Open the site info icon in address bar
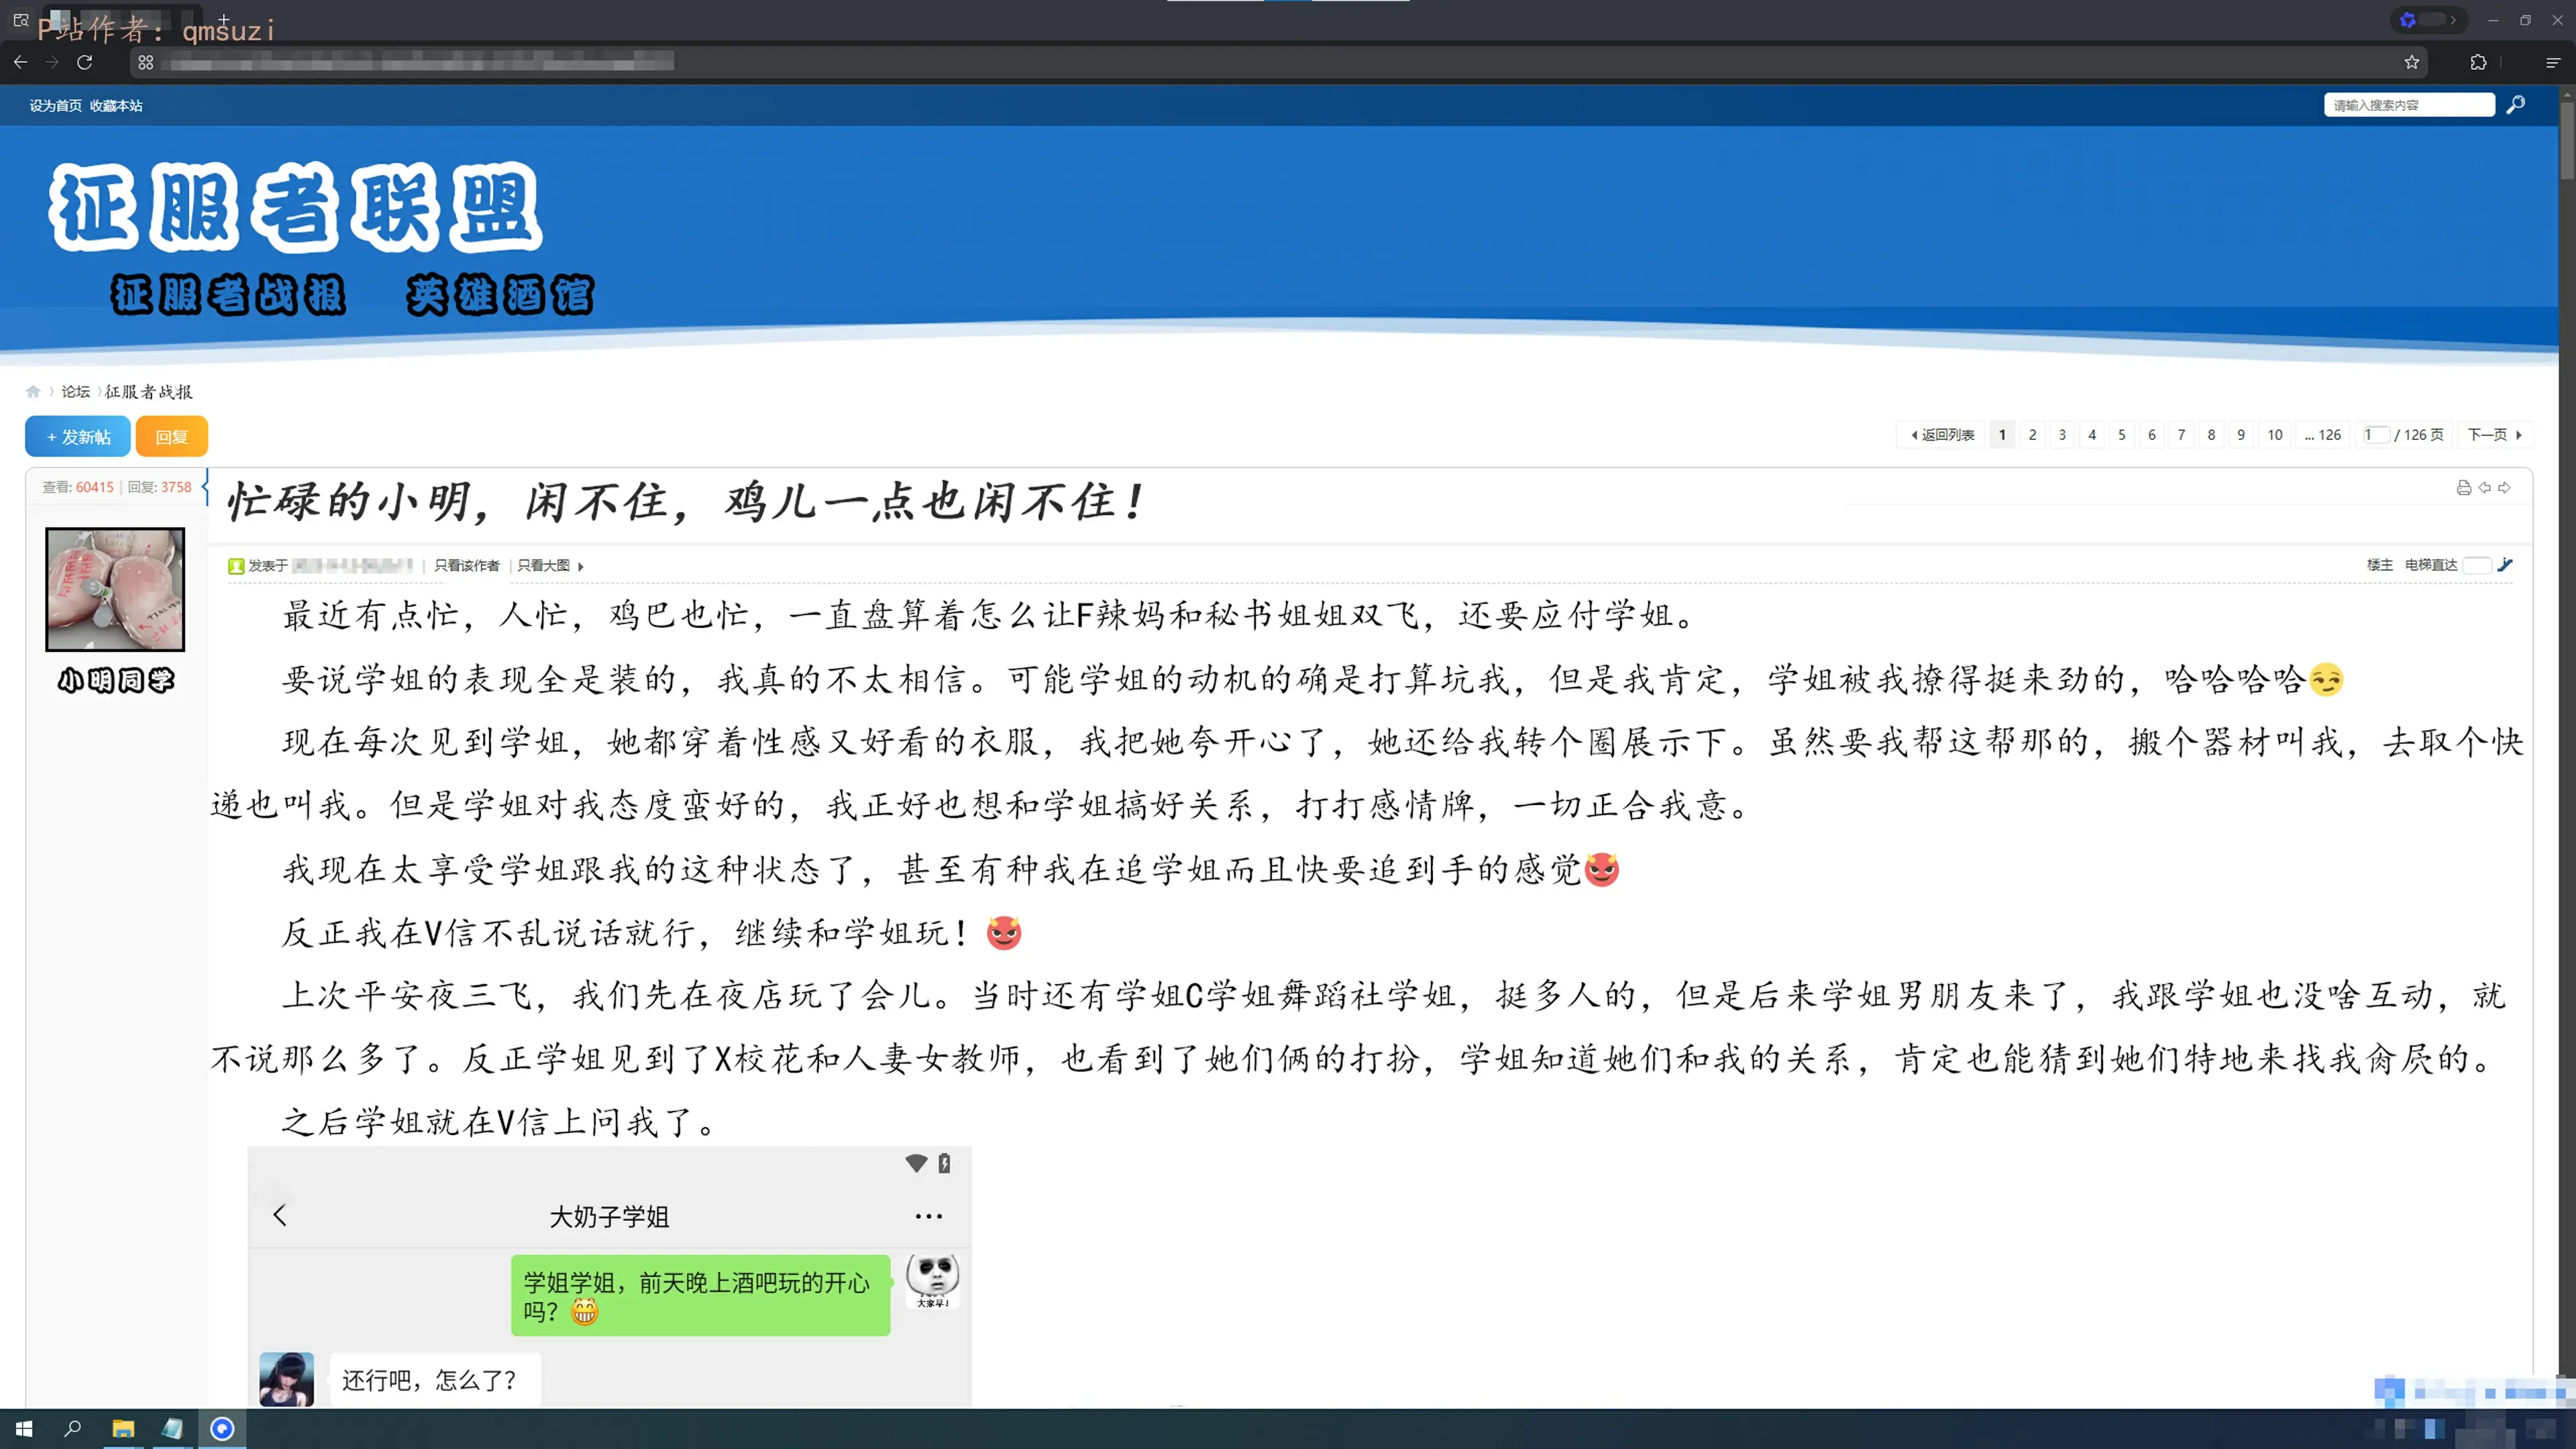Screen dimensions: 2576x1449 point(146,62)
